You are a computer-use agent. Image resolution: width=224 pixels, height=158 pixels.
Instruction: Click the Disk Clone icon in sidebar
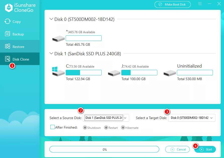tap(8, 59)
